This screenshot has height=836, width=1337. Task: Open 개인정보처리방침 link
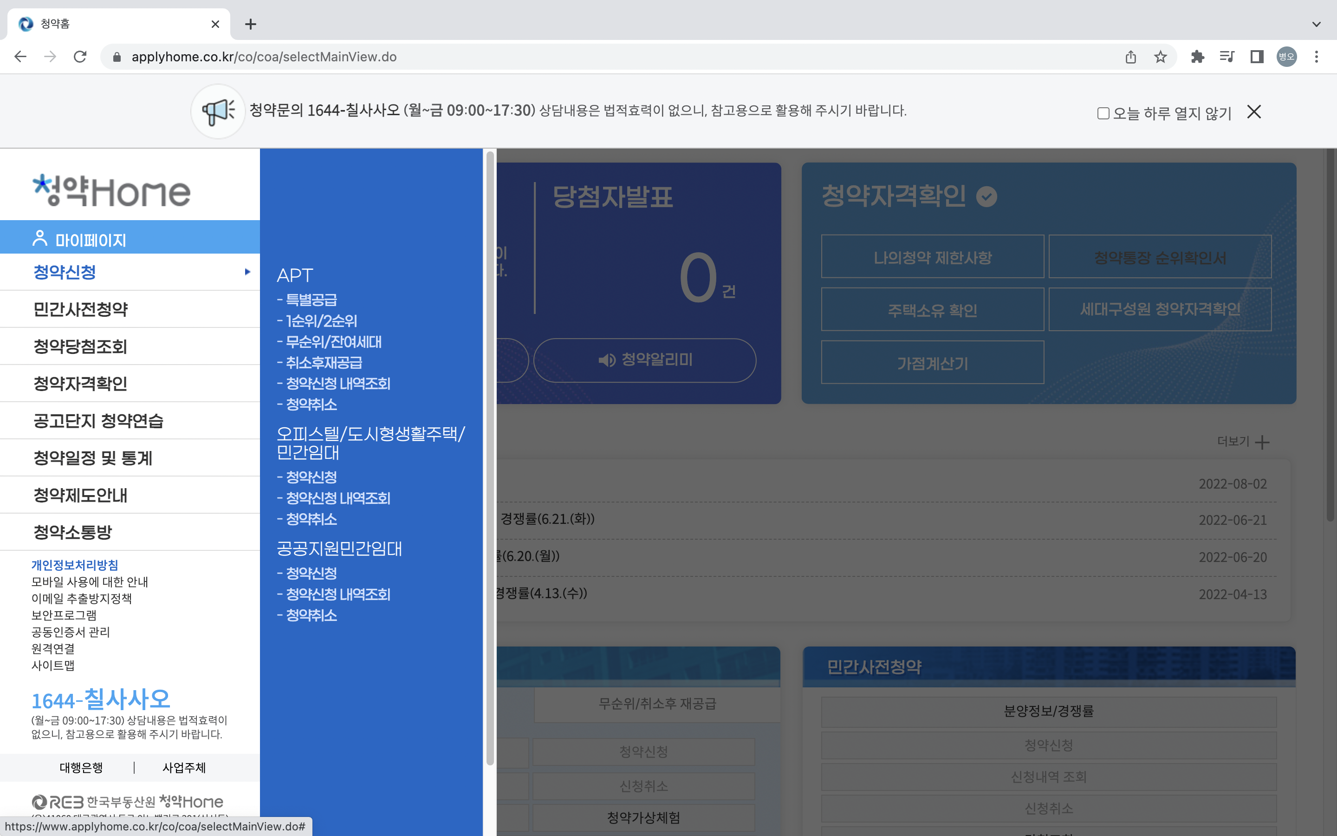click(x=75, y=565)
